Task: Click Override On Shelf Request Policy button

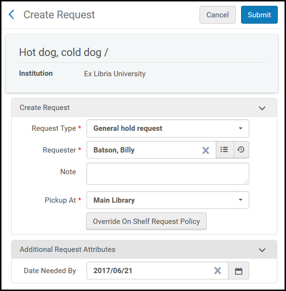Action: (146, 221)
